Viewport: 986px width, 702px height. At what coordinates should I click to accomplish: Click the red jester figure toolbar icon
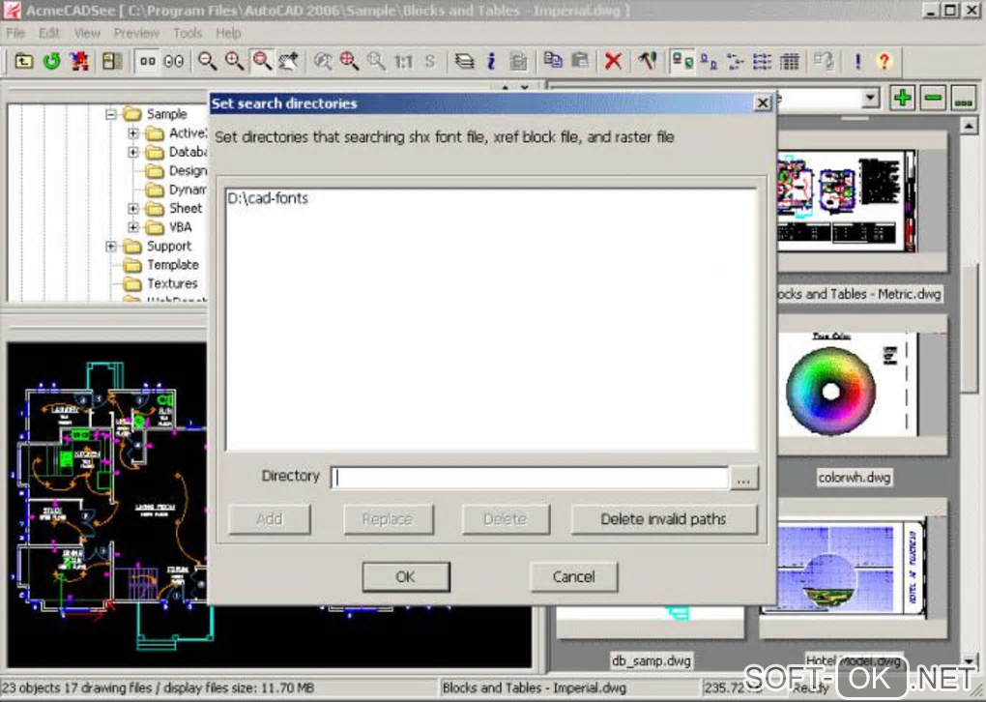click(80, 61)
